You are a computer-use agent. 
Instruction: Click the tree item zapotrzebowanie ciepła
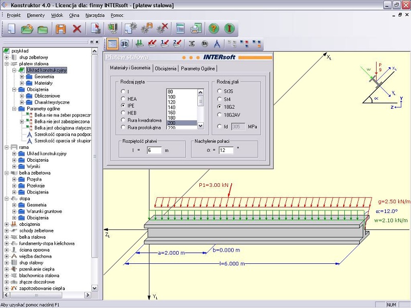point(42,288)
